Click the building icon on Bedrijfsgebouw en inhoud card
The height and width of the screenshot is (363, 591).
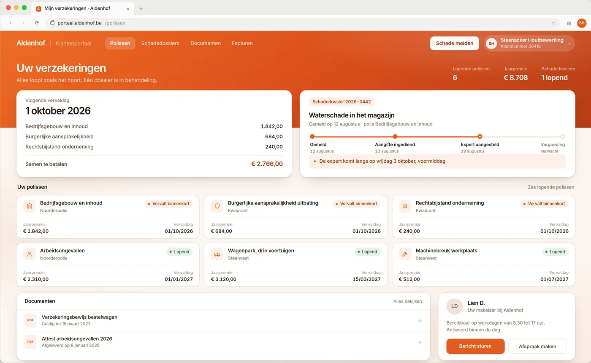click(30, 206)
